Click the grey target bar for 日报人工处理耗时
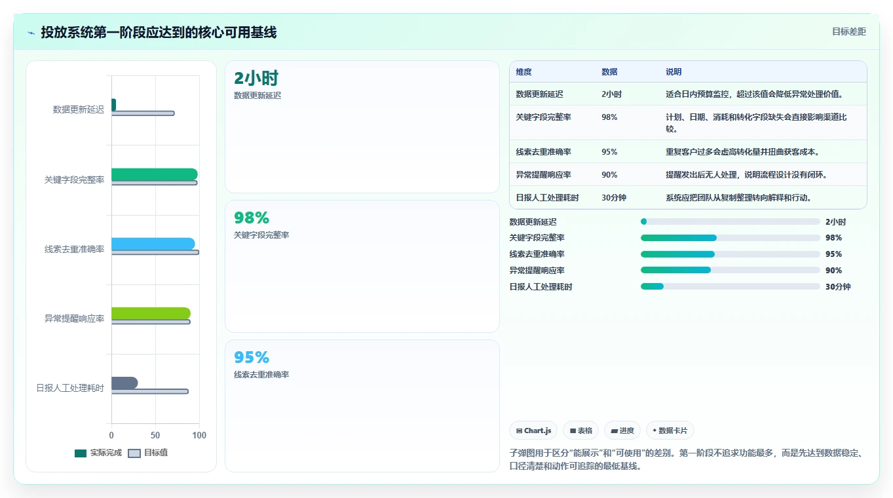The width and height of the screenshot is (893, 498). (x=150, y=391)
